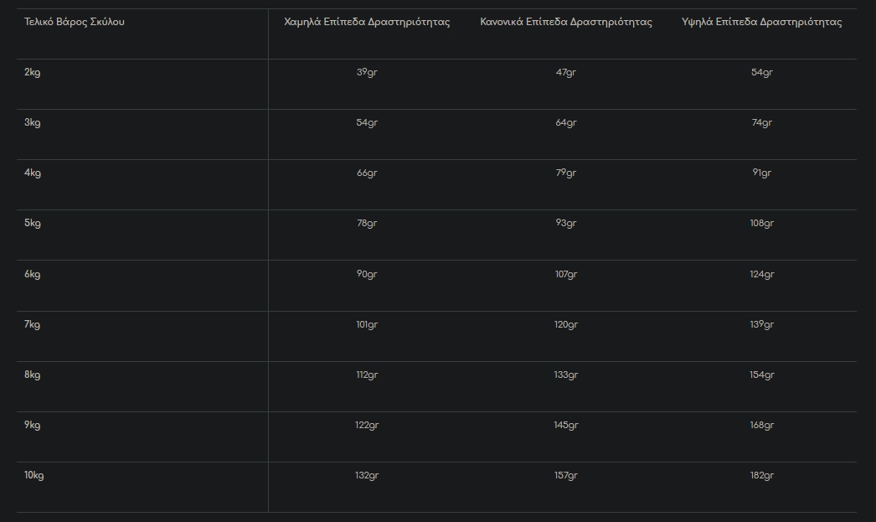Click the 'Κανονικά Επίπεδα Δραστηριότητας' header

tap(566, 22)
